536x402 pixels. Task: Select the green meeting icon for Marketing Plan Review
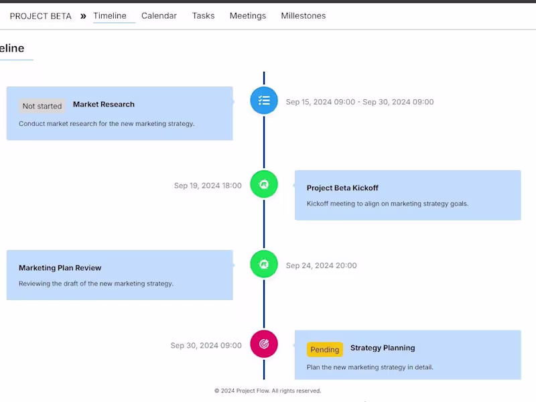(264, 264)
